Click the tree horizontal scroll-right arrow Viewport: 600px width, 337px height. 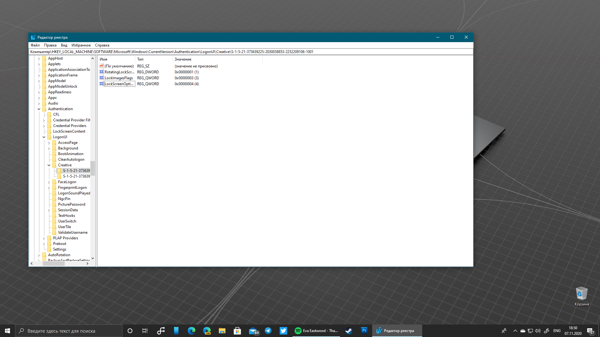coord(87,264)
